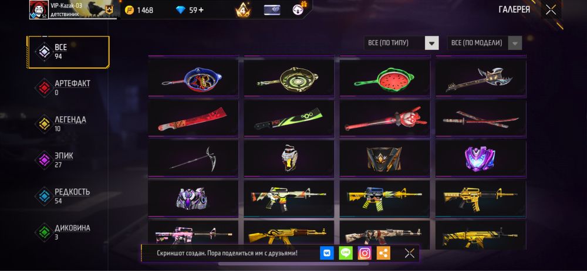This screenshot has width=587, height=271.
Task: Add diamonds via the plus sign
Action: tap(201, 10)
